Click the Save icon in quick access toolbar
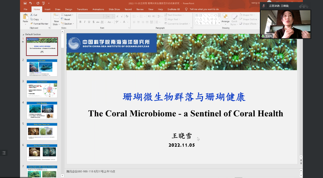 [25, 3]
